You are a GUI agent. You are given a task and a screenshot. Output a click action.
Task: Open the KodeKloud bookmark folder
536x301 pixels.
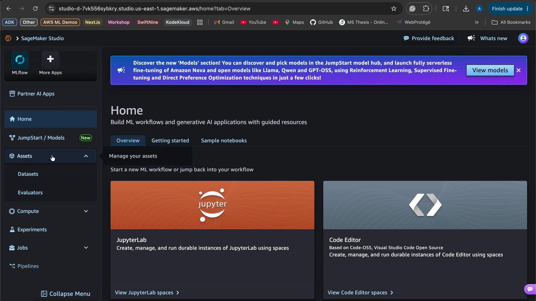click(x=178, y=22)
